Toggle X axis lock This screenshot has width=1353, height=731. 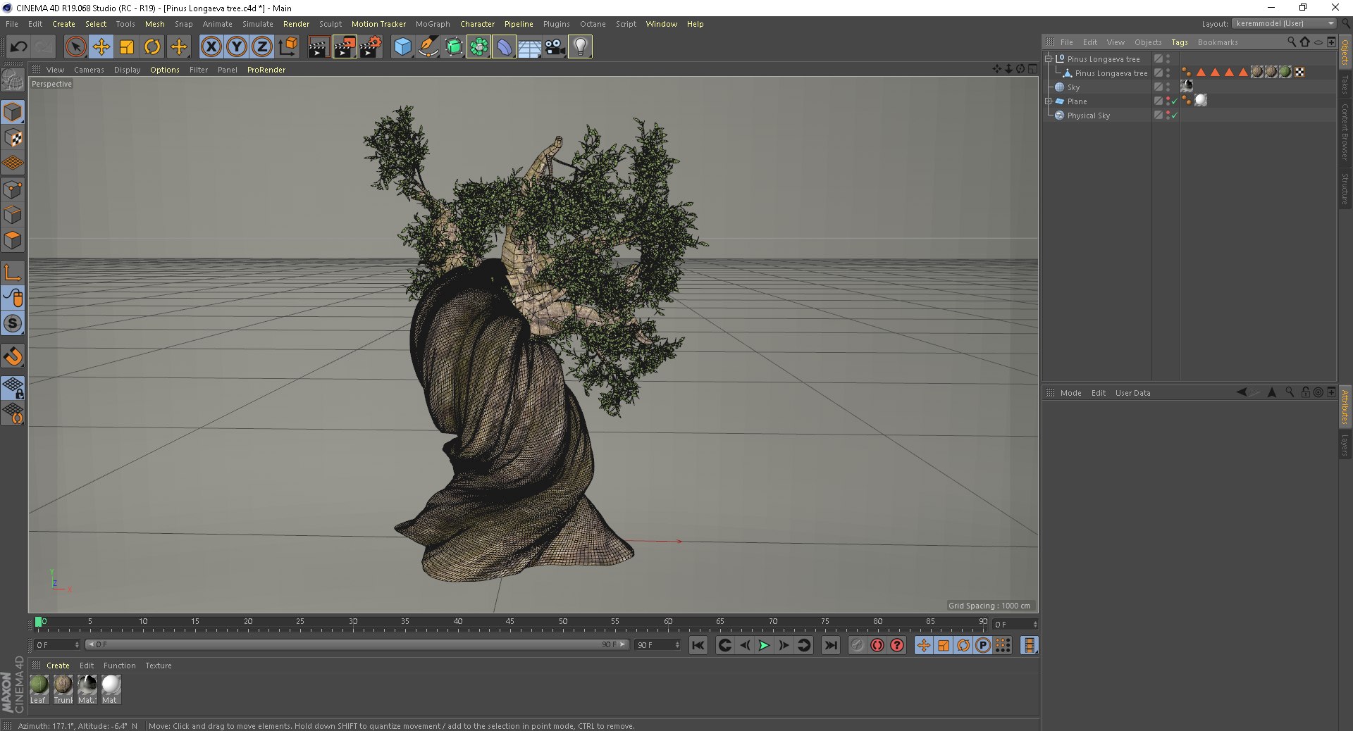coord(211,47)
